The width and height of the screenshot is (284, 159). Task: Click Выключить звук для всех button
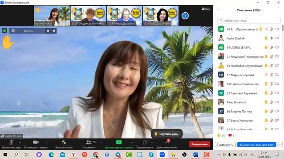(x=256, y=144)
